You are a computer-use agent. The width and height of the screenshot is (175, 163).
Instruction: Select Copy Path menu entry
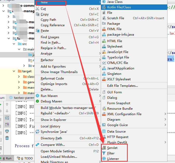(x=68, y=20)
